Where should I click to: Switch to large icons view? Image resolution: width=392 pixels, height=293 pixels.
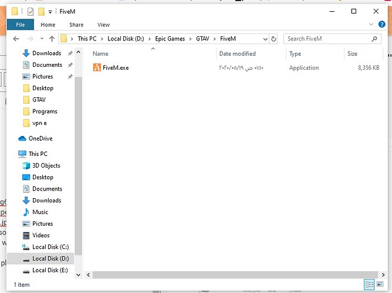(x=380, y=284)
